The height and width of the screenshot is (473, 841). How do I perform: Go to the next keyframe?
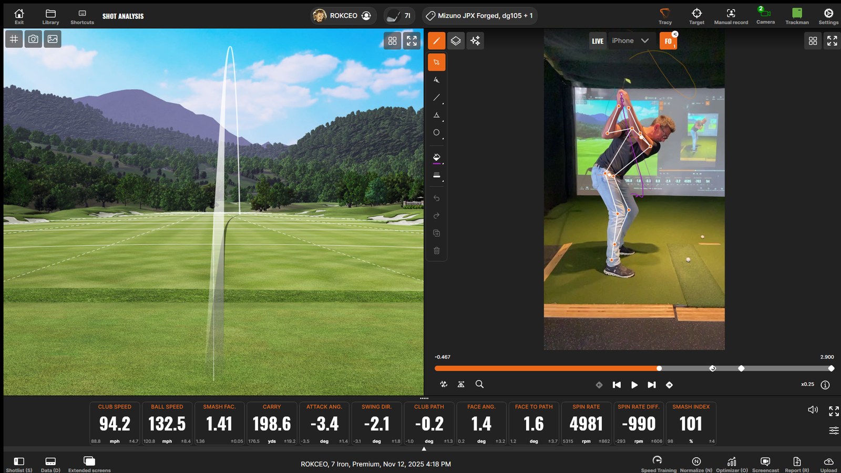point(669,385)
